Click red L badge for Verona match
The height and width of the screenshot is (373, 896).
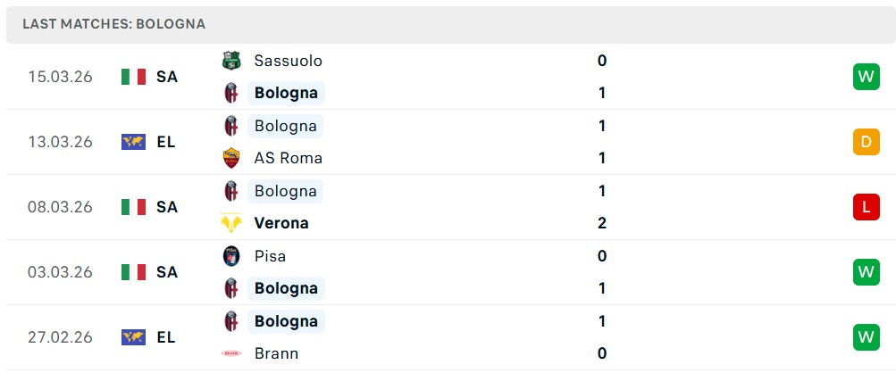pyautogui.click(x=866, y=207)
